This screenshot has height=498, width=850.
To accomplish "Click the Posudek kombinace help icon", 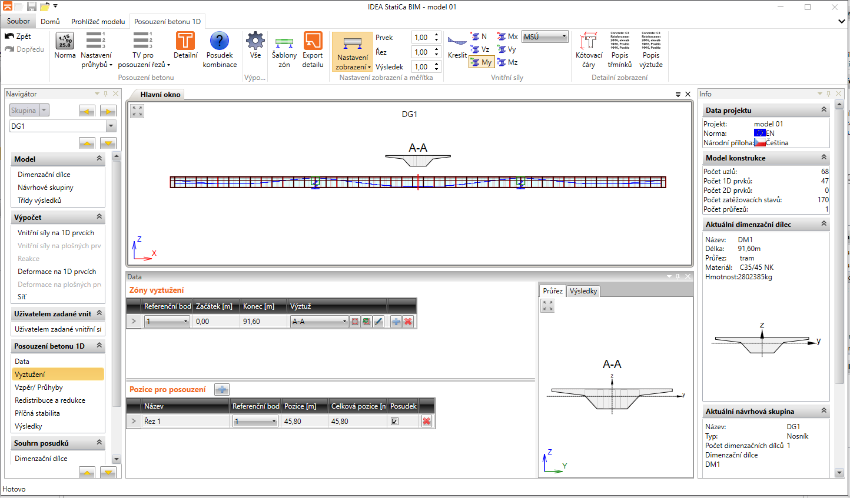I will (220, 41).
